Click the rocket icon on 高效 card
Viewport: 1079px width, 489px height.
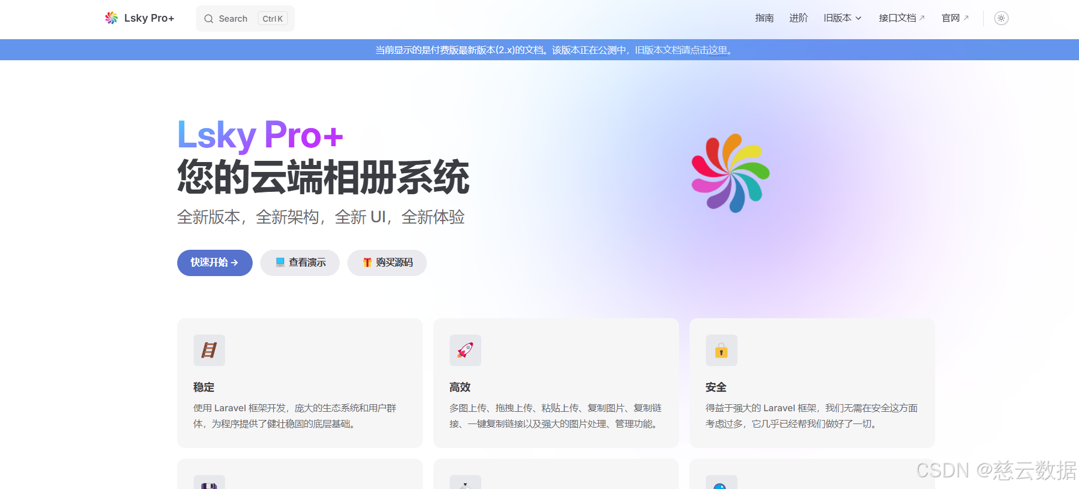click(x=466, y=350)
